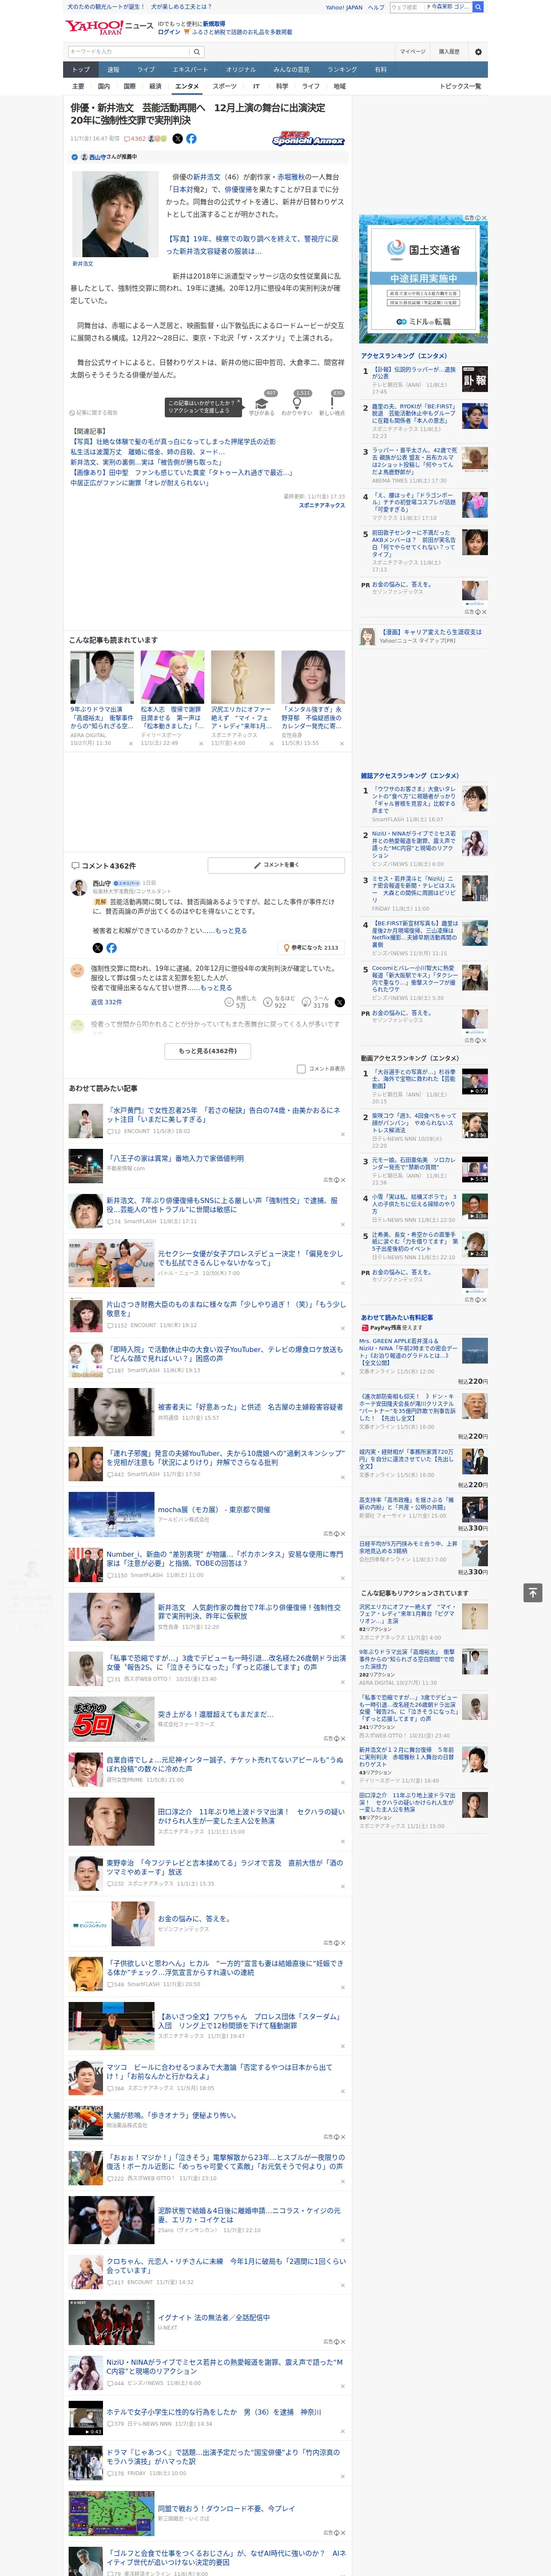Open the 西山守 commenter profile name

(x=102, y=883)
